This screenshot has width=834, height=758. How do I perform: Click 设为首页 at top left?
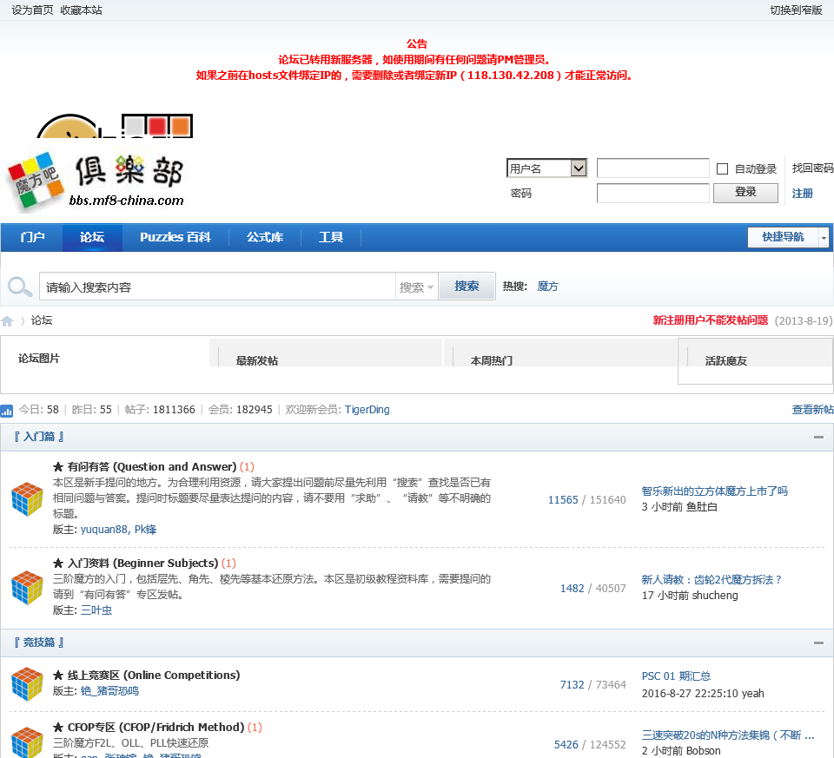coord(32,10)
